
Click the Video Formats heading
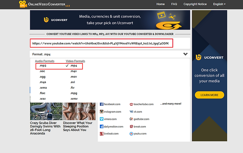[76, 61]
